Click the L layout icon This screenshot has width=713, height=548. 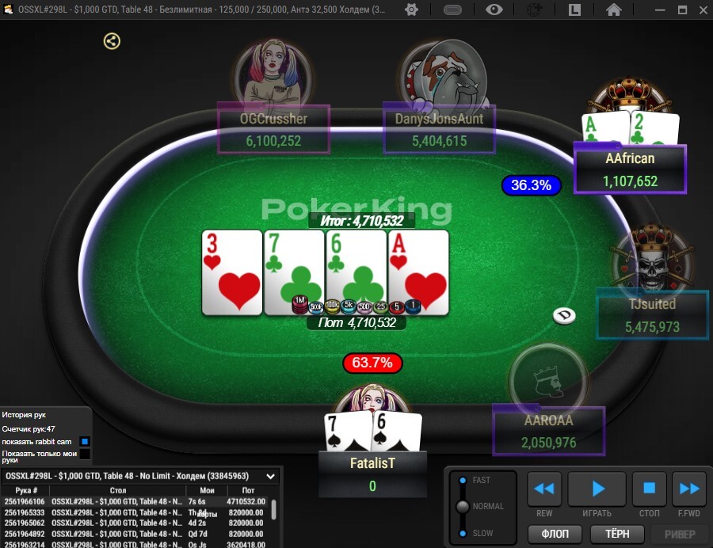(575, 10)
